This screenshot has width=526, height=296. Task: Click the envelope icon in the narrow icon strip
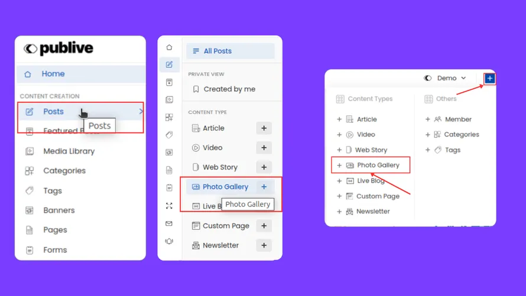click(x=169, y=224)
